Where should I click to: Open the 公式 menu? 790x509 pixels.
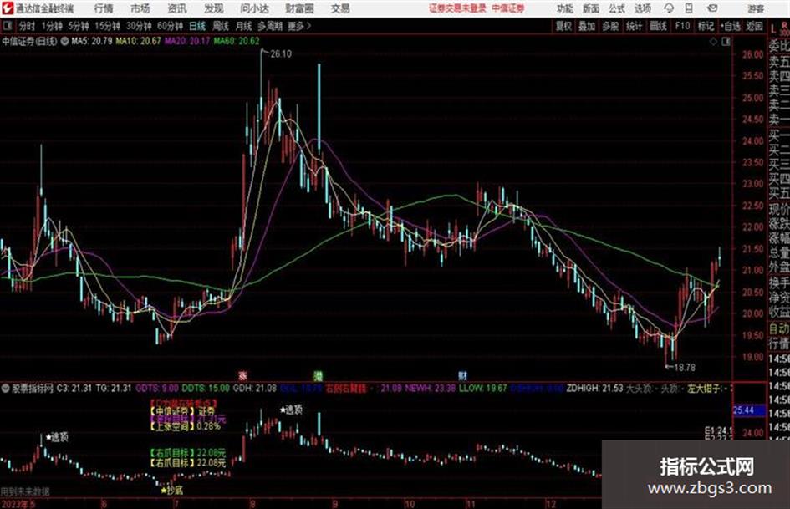click(617, 8)
